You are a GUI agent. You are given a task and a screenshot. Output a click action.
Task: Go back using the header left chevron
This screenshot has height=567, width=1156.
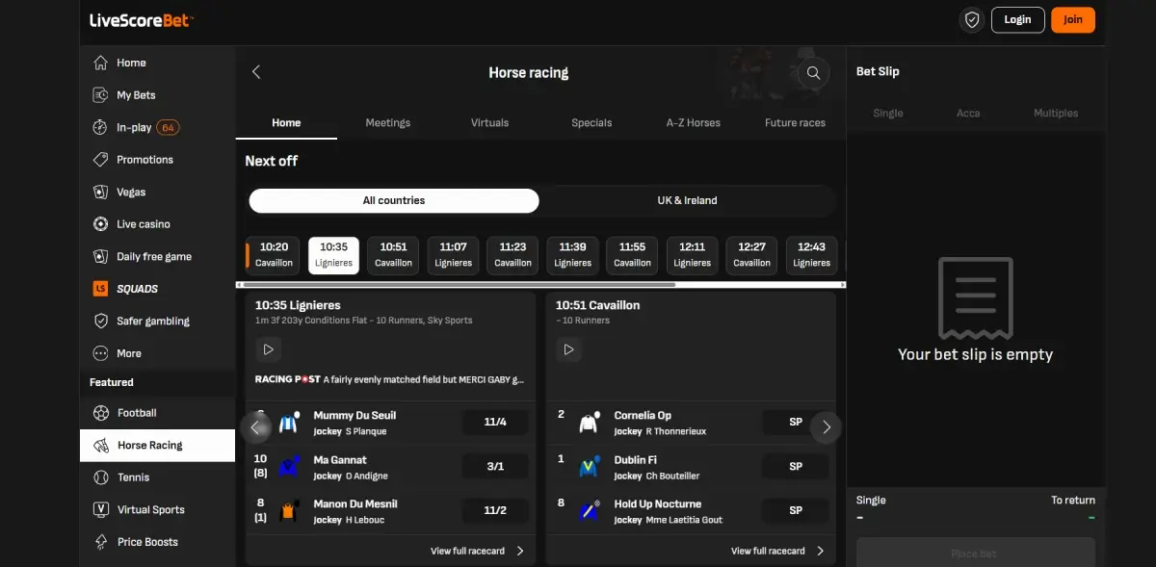tap(256, 71)
